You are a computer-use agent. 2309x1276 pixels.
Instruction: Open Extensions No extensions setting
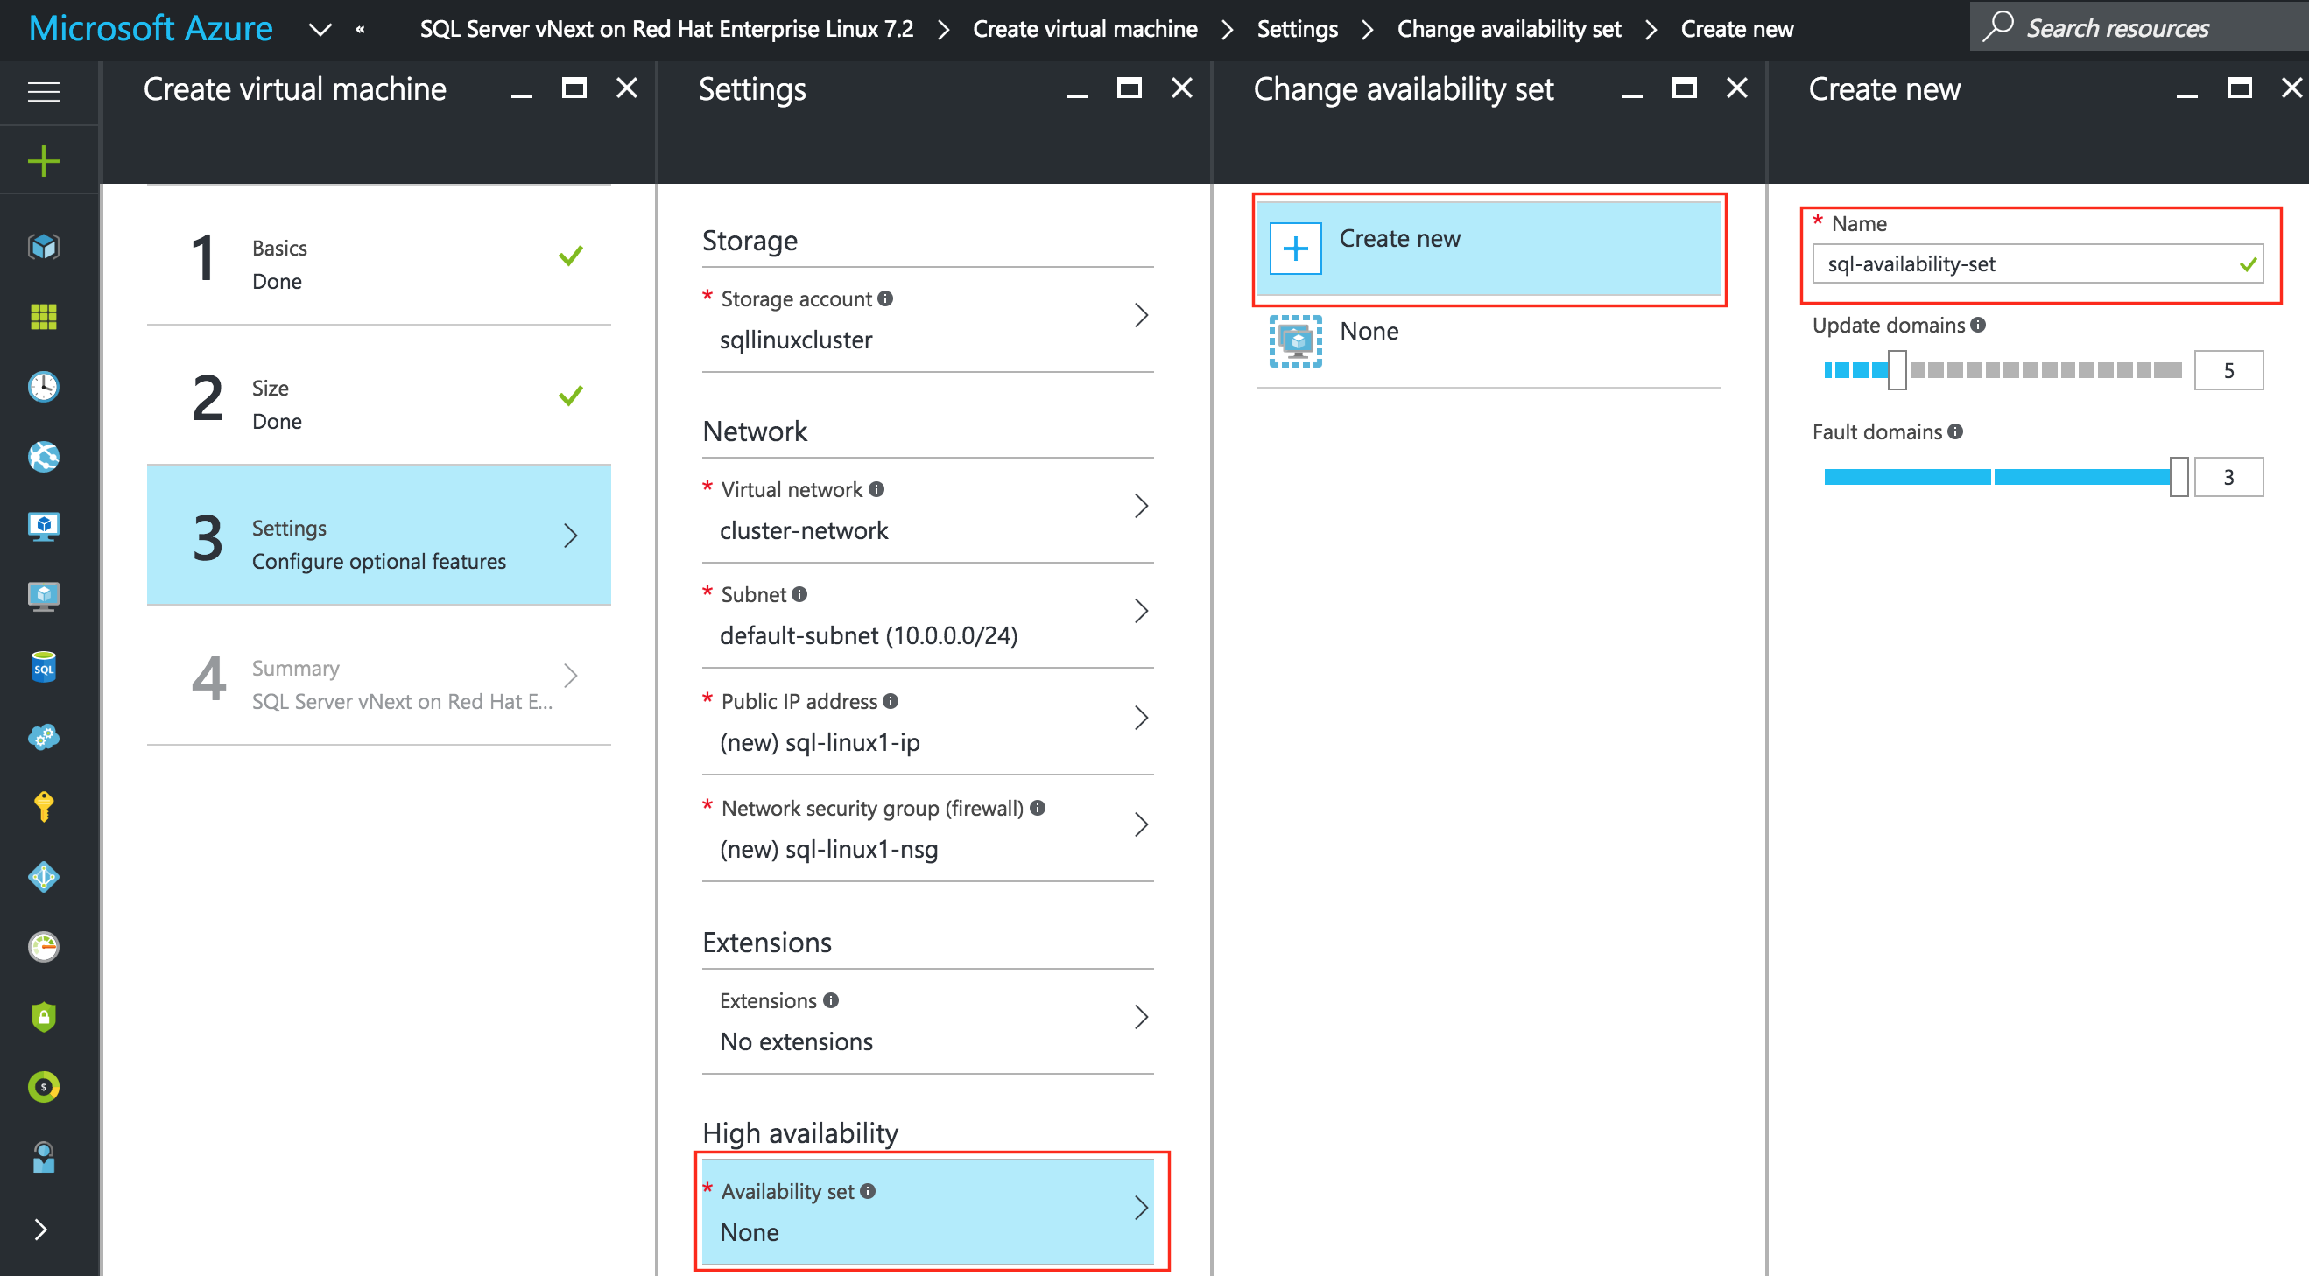928,1020
